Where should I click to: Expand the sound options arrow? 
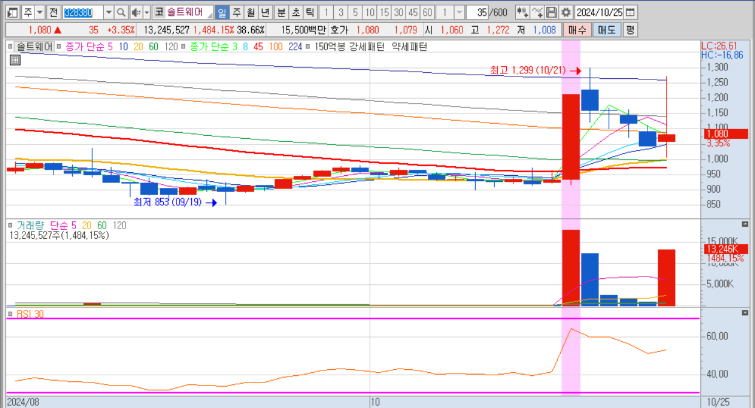pyautogui.click(x=146, y=12)
